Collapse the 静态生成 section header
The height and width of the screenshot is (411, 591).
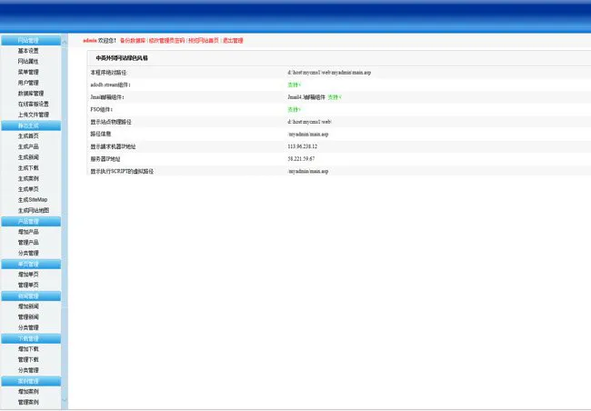click(x=31, y=125)
